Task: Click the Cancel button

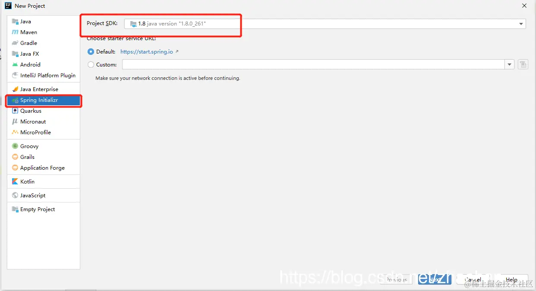Action: [473, 279]
